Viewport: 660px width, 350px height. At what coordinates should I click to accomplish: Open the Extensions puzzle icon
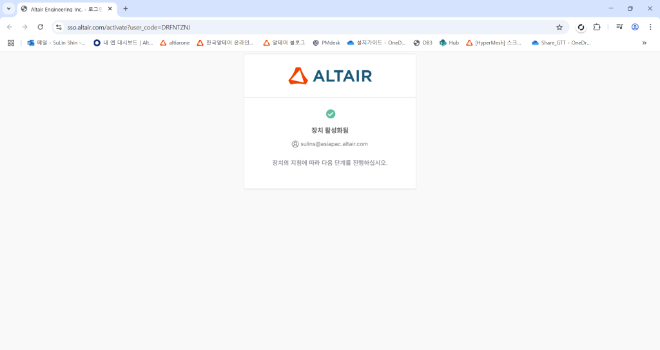[x=596, y=27]
